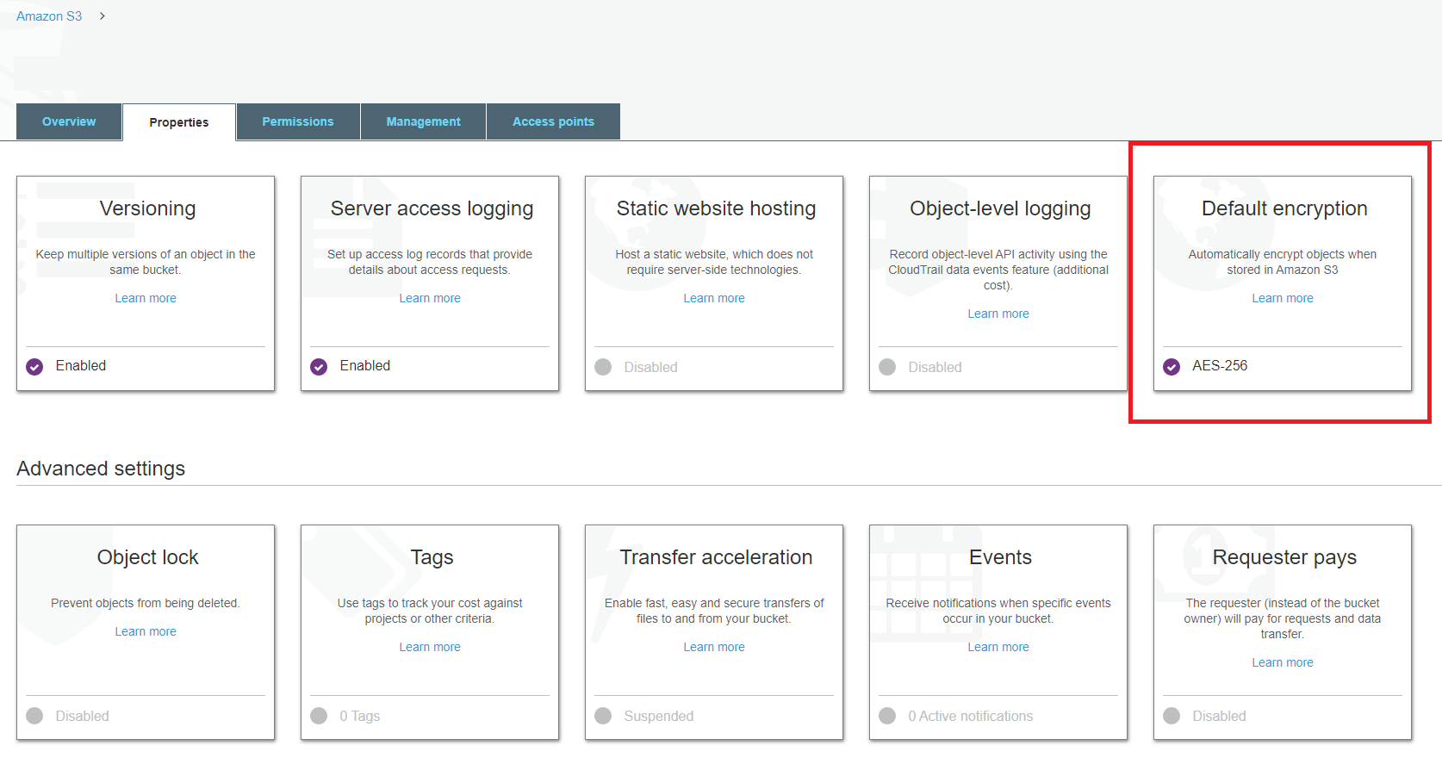The height and width of the screenshot is (764, 1442).
Task: Click the AES-256 checkmark icon
Action: pyautogui.click(x=1172, y=367)
